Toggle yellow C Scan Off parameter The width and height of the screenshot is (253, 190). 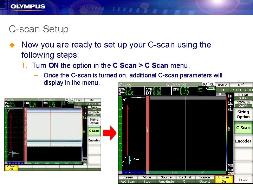tap(11, 168)
